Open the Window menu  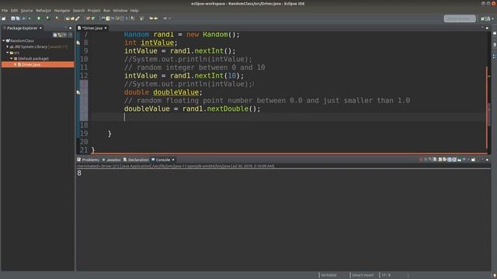coord(120,10)
